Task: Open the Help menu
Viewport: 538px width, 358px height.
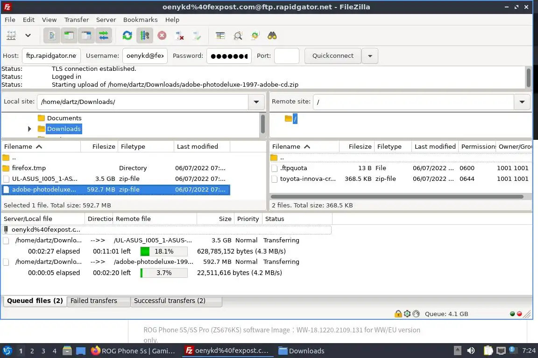Action: pyautogui.click(x=172, y=20)
